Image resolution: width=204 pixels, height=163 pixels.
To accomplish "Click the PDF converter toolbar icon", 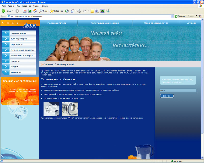I will point(200,16).
